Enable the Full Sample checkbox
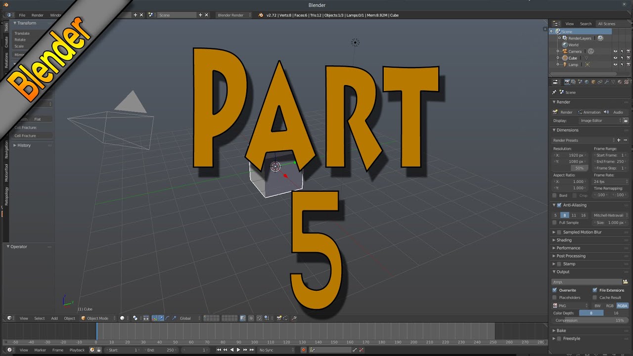This screenshot has width=633, height=356. (555, 222)
